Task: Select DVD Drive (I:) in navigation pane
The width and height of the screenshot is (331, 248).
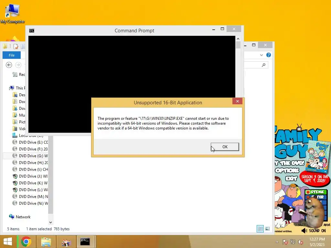Action: click(x=30, y=169)
